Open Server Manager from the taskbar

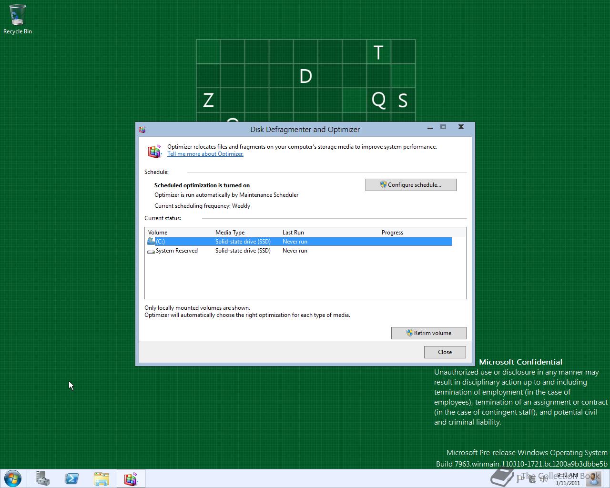43,478
